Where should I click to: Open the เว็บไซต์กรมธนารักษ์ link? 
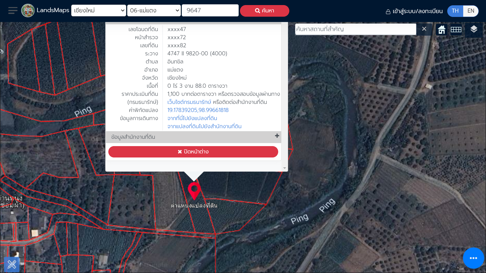coord(189,102)
